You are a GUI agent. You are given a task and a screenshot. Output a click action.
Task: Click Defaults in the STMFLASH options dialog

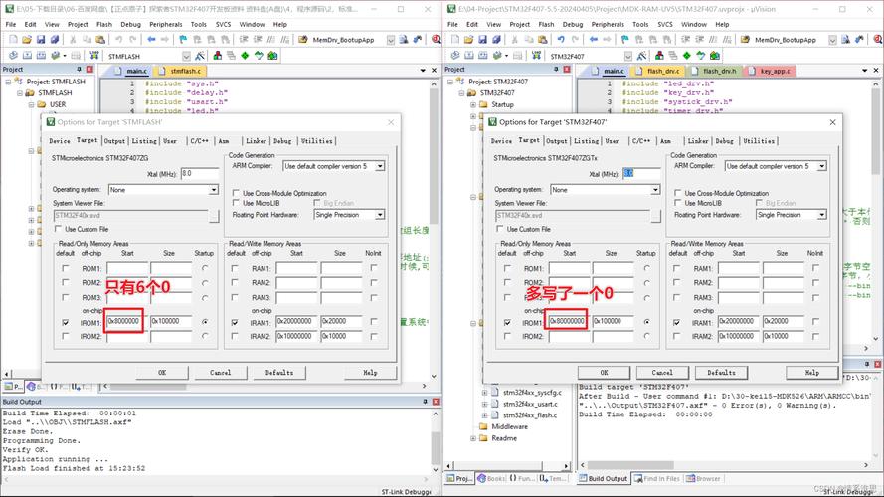pos(279,373)
